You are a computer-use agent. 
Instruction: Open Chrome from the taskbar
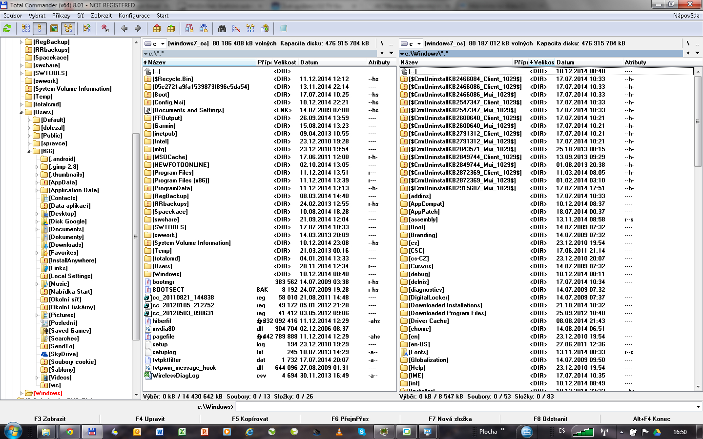(x=69, y=432)
